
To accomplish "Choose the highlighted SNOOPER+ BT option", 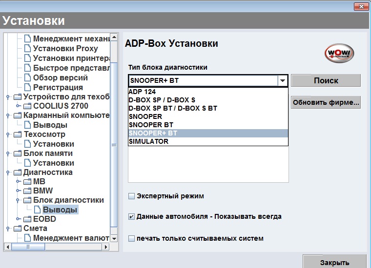I will click(x=208, y=133).
